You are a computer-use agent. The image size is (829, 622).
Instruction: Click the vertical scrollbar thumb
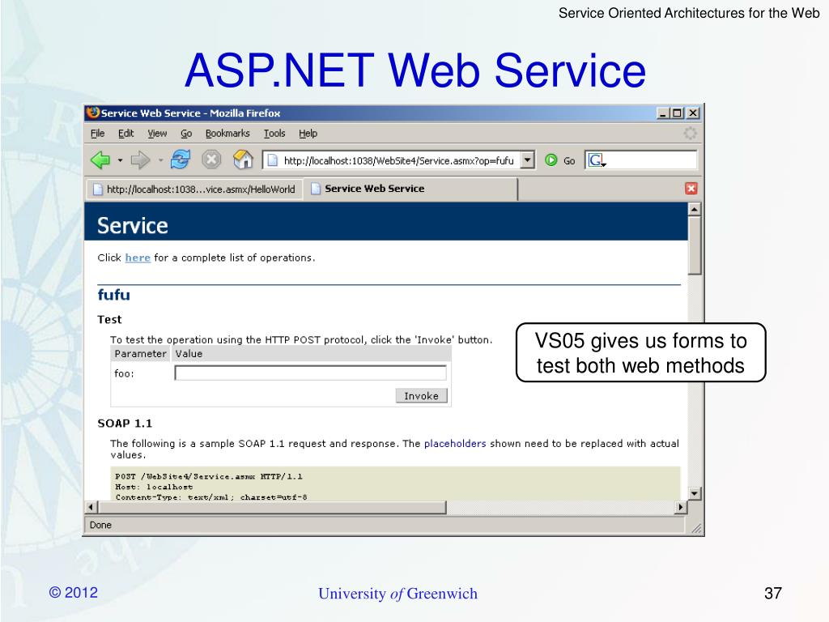point(695,245)
